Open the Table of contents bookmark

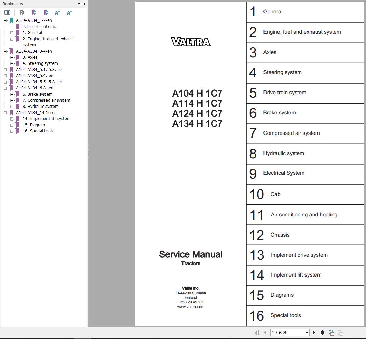[x=39, y=27]
